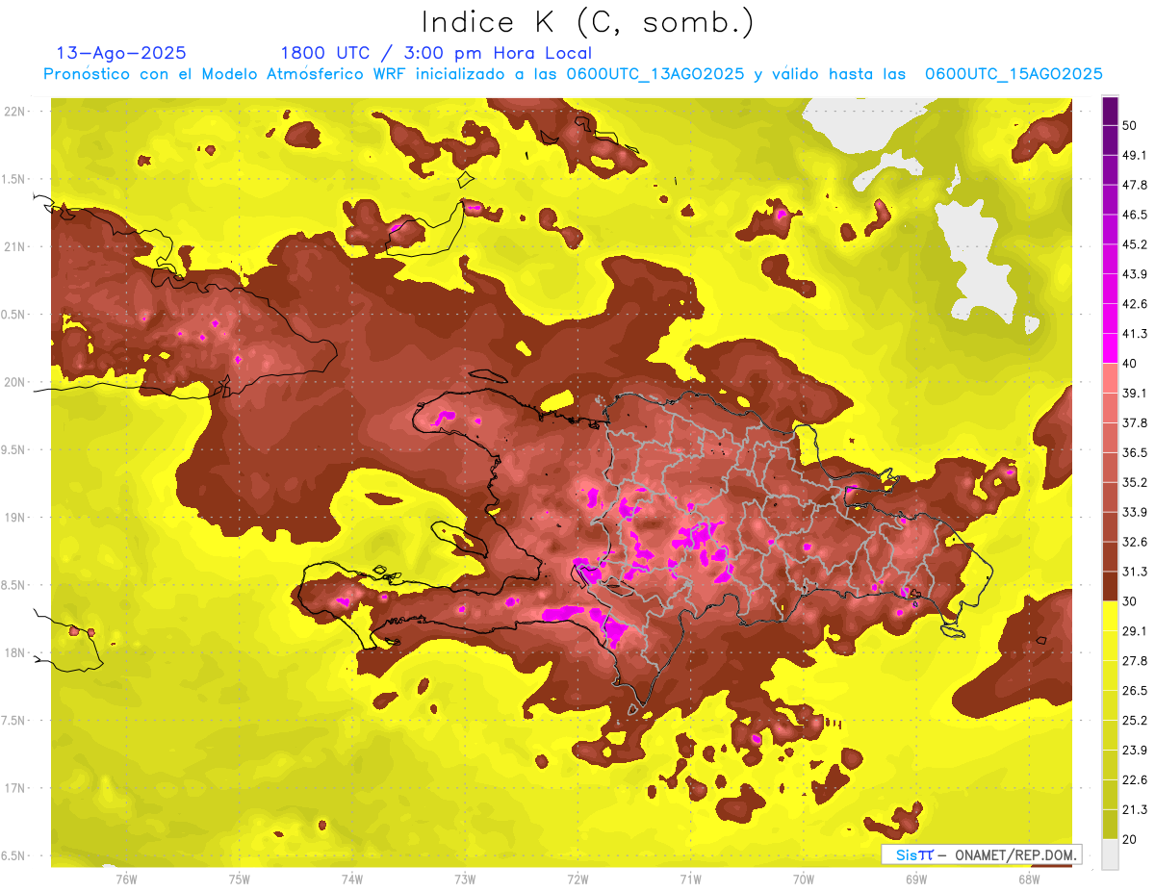Click the "19N" latitude label
This screenshot has width=1155, height=892.
14,518
